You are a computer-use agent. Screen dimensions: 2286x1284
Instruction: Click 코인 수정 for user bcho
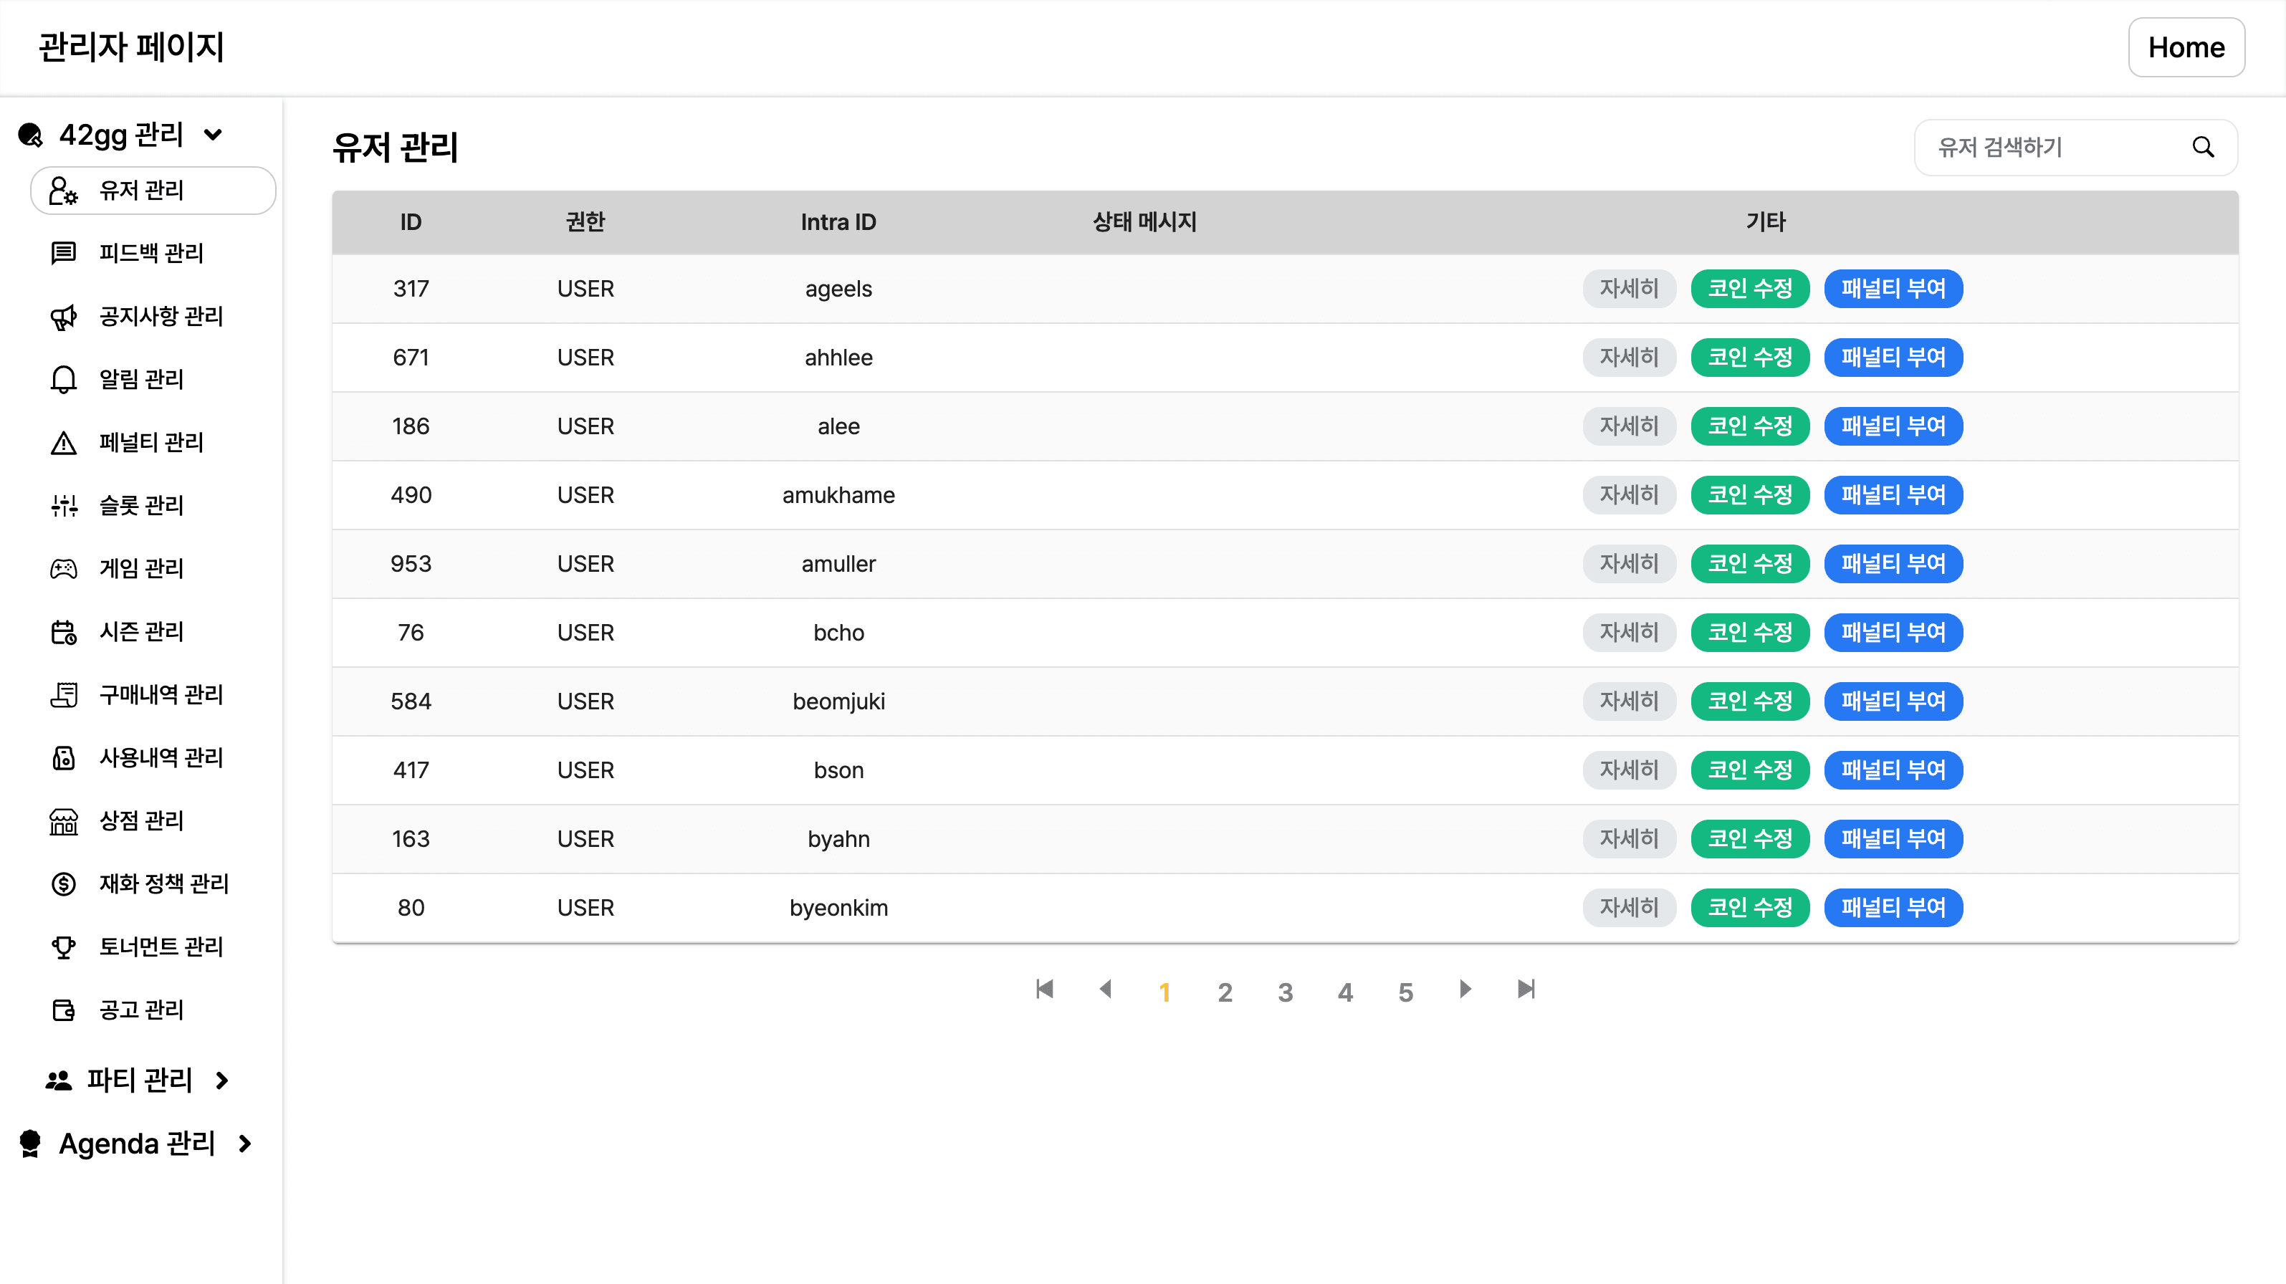(x=1750, y=633)
